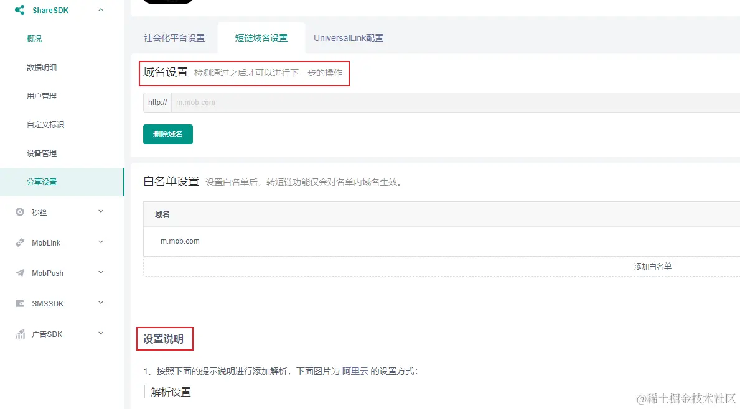Click the domain input field m.mob.com
The height and width of the screenshot is (409, 740).
(x=456, y=102)
